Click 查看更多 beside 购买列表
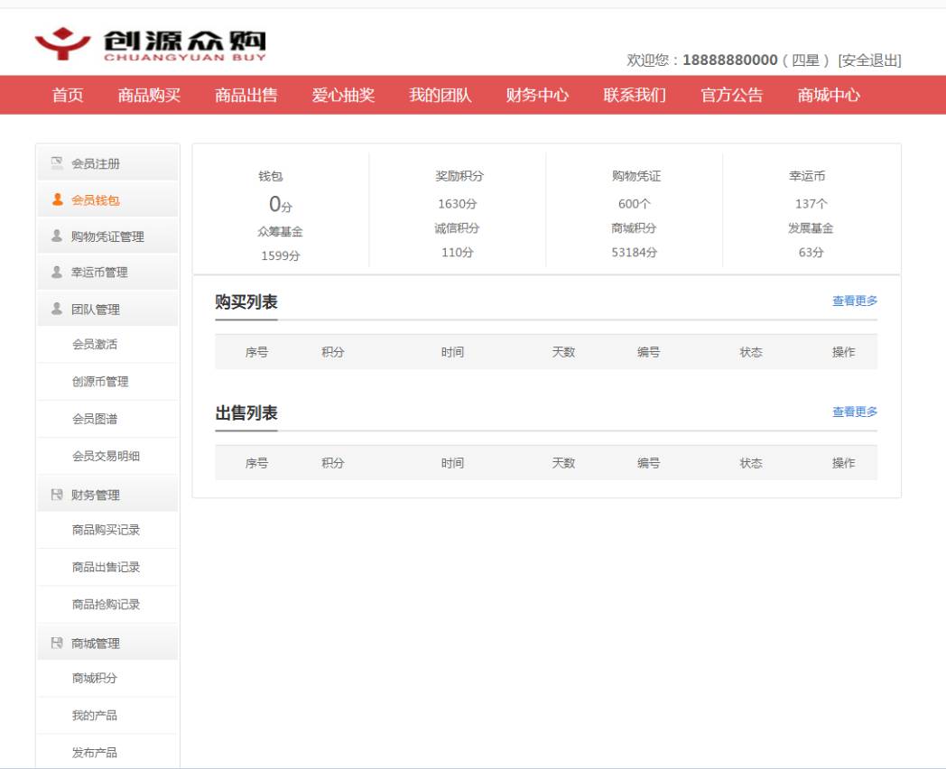 coord(855,301)
